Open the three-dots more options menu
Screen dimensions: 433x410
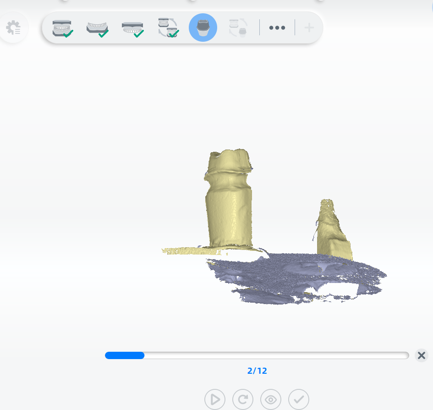pos(277,28)
